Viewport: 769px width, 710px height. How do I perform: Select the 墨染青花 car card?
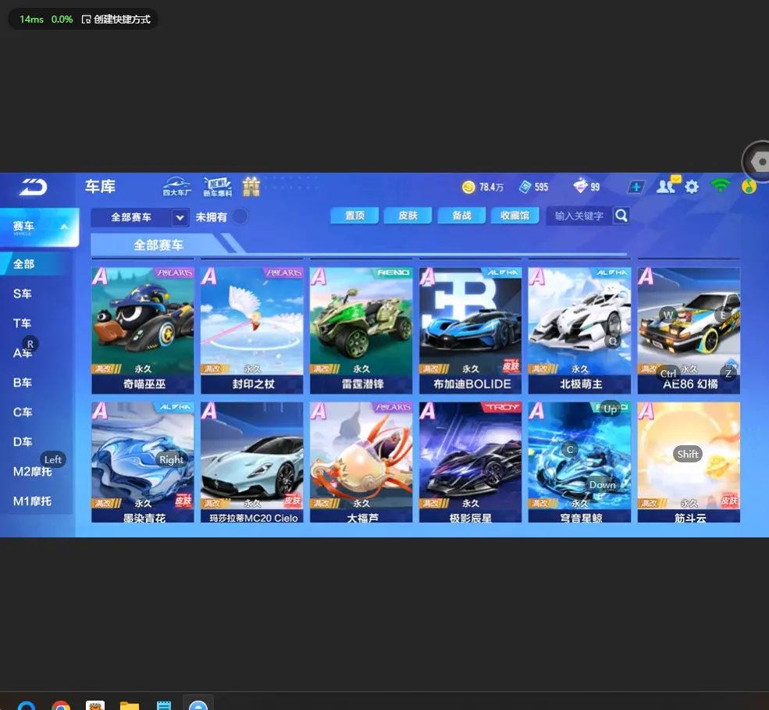click(143, 462)
